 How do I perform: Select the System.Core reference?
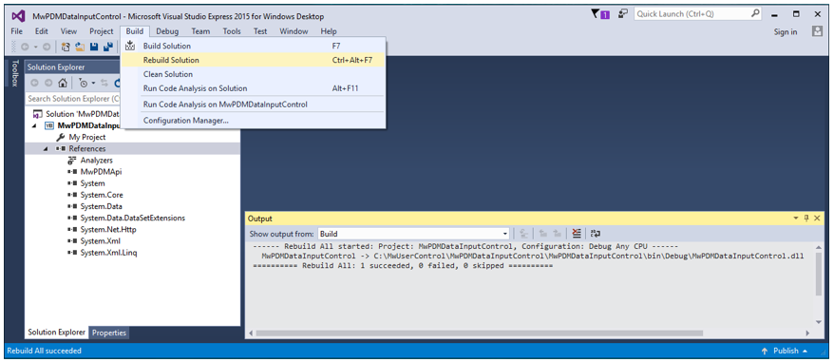[x=102, y=195]
